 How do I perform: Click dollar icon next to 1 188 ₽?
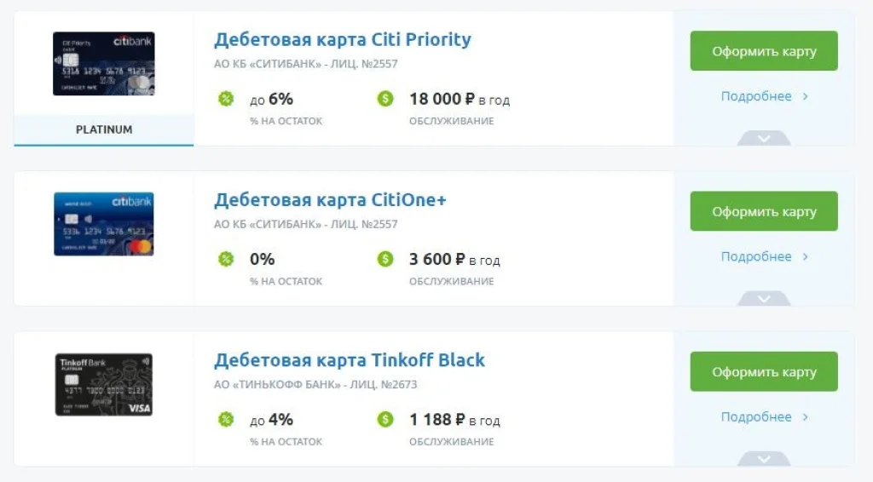pos(385,419)
